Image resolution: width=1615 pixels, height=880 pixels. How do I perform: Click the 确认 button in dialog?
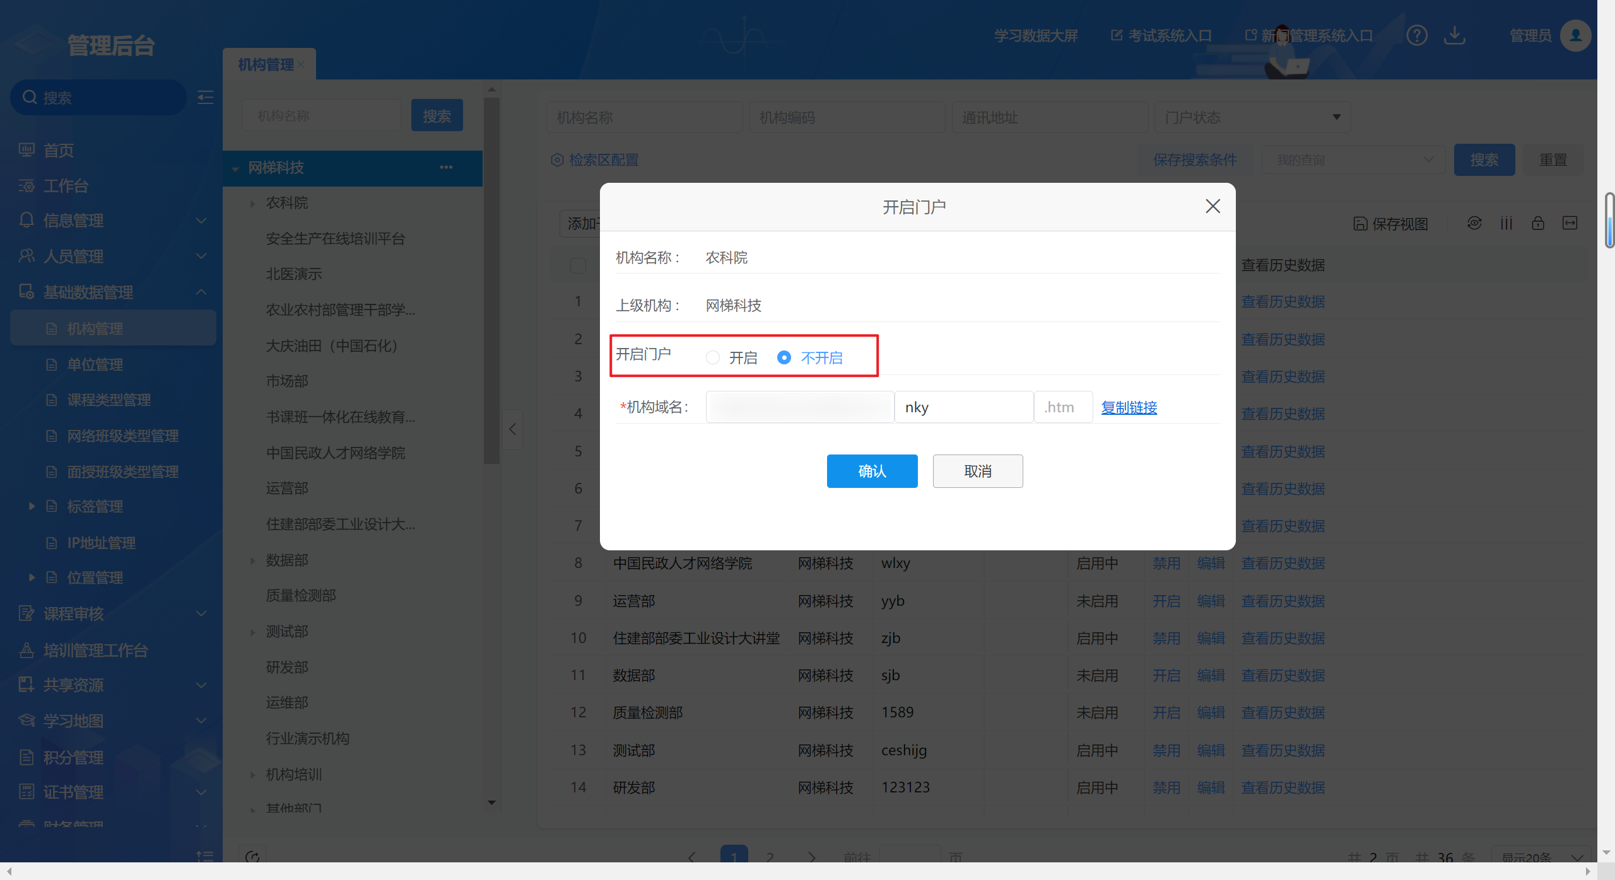coord(872,471)
